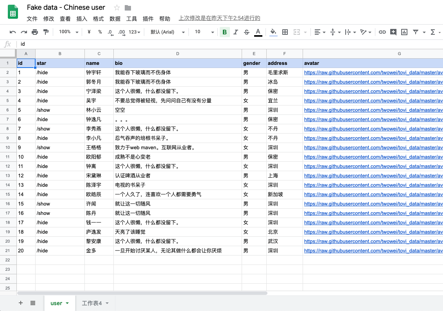The image size is (443, 311).
Task: Click the insert link icon
Action: pyautogui.click(x=382, y=32)
